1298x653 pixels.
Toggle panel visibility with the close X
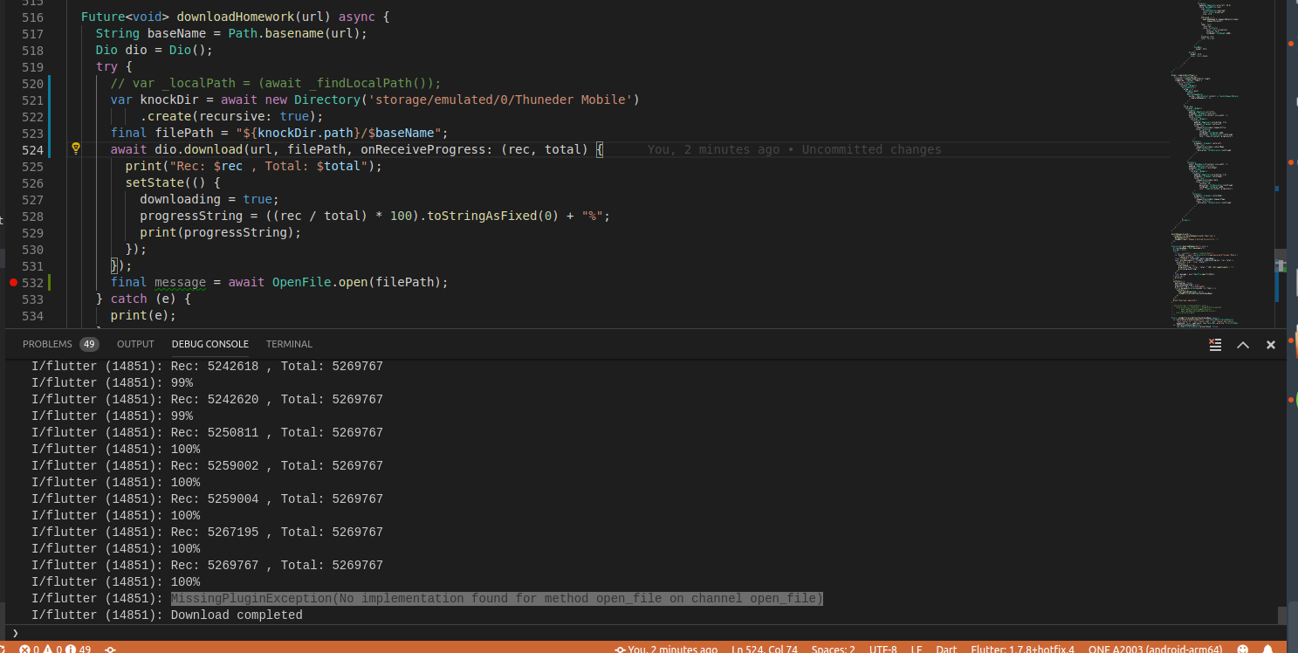point(1271,344)
